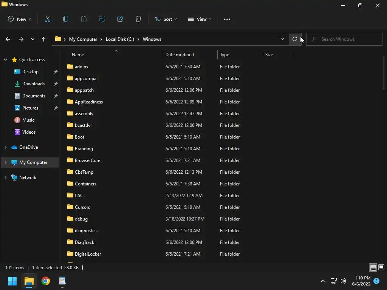Click the vertical scrollbar in file list

(384, 73)
